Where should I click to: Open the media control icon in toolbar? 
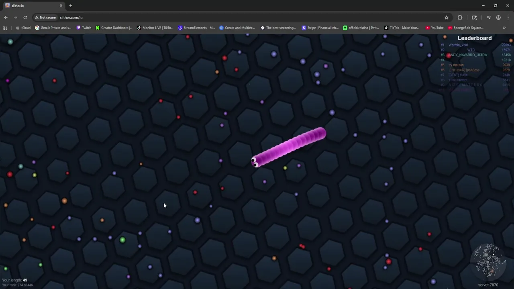tap(489, 17)
